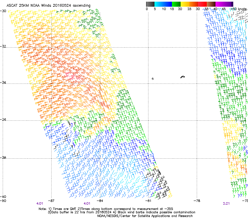Click the first purple '4:01' swath time
The width and height of the screenshot is (248, 218).
pyautogui.click(x=40, y=204)
